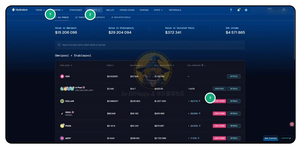This screenshot has height=149, width=301.
Task: Click the BORROW menu chevron
Action: coord(62,10)
